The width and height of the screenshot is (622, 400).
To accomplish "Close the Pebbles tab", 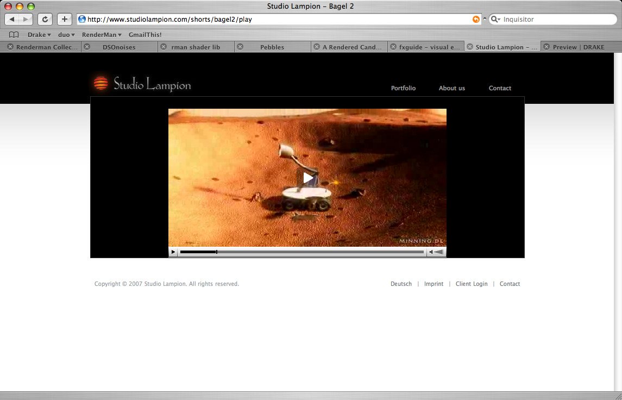I will point(240,47).
